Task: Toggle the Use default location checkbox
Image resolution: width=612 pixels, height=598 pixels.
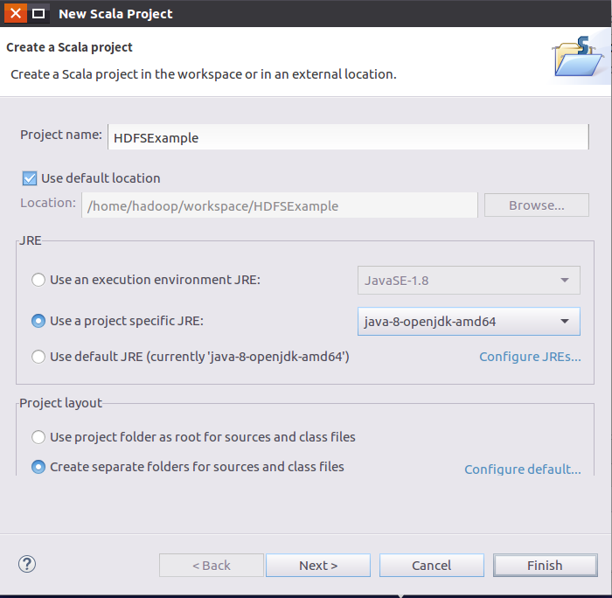Action: [30, 178]
